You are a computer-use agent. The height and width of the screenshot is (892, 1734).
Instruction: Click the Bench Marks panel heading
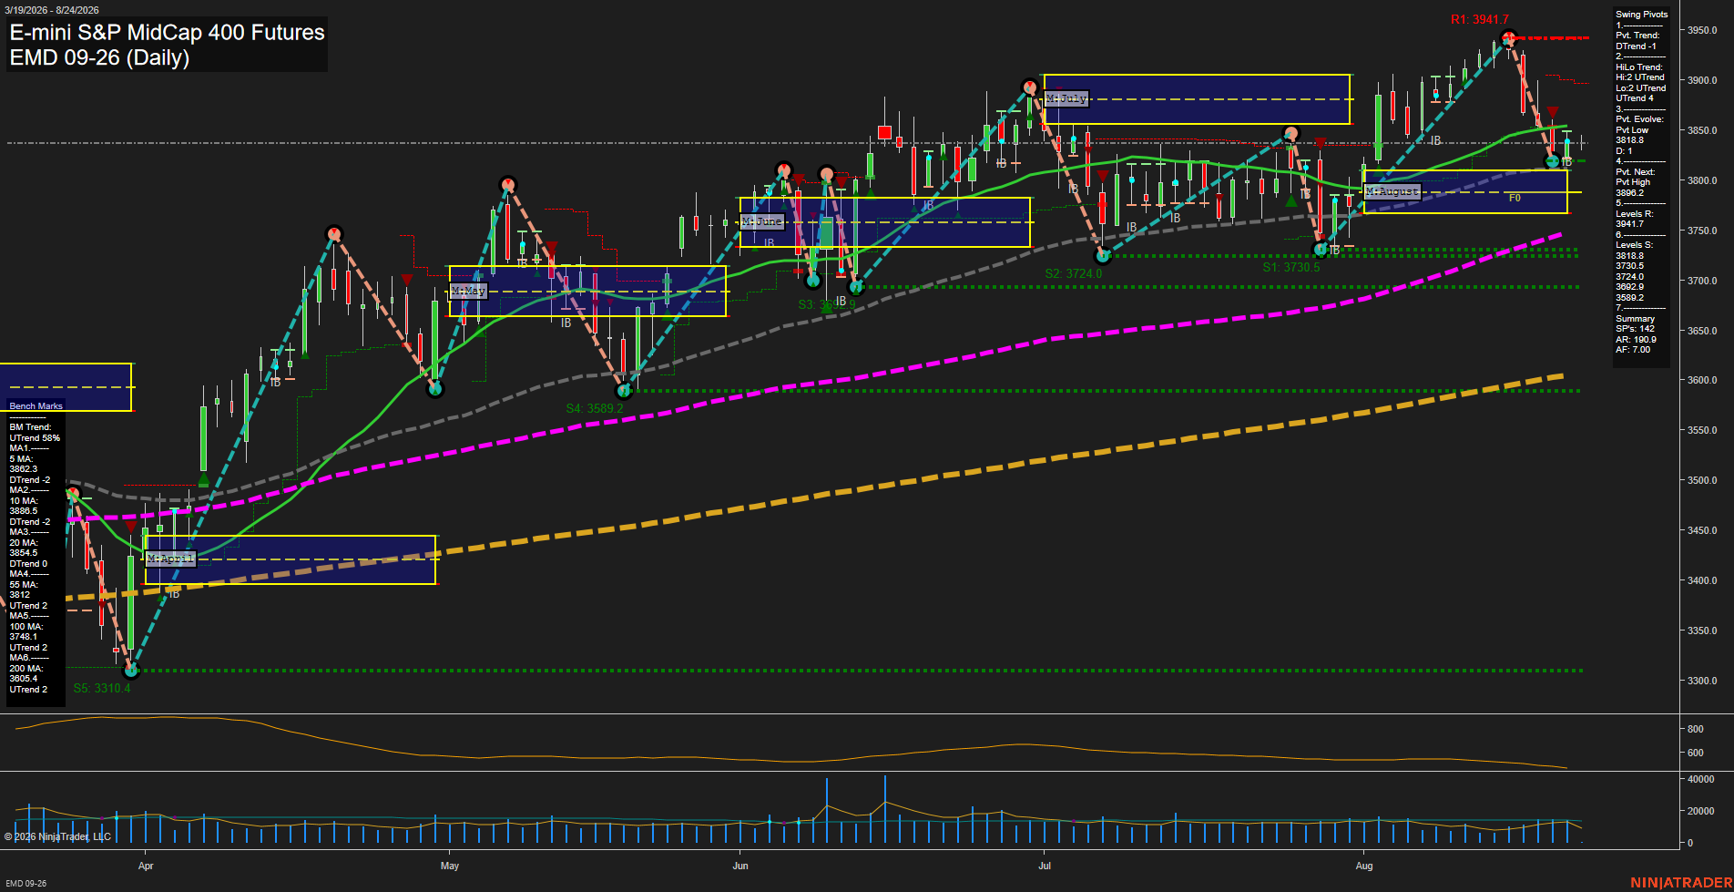[36, 406]
